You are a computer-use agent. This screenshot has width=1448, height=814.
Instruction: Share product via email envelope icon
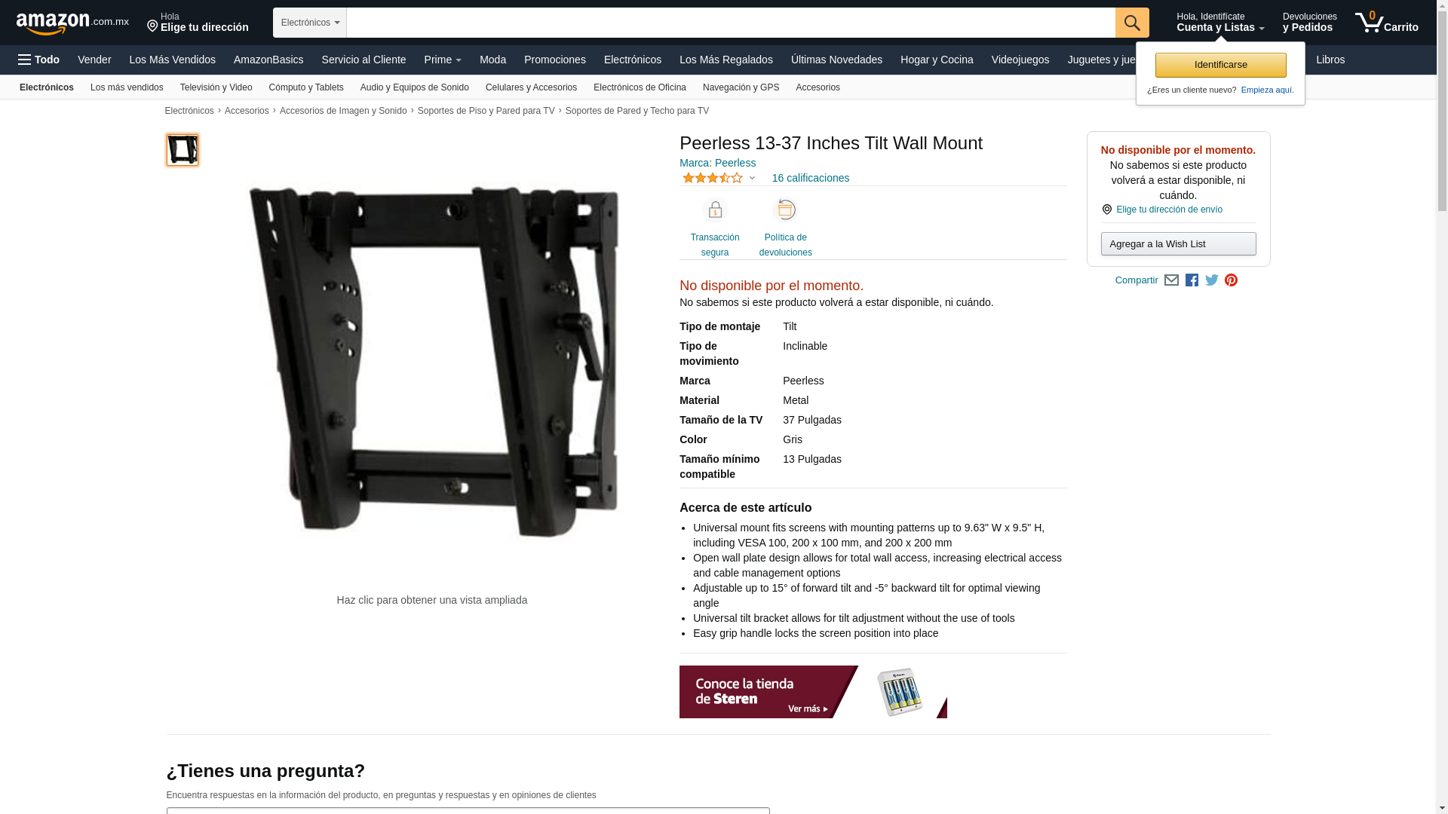pos(1171,280)
